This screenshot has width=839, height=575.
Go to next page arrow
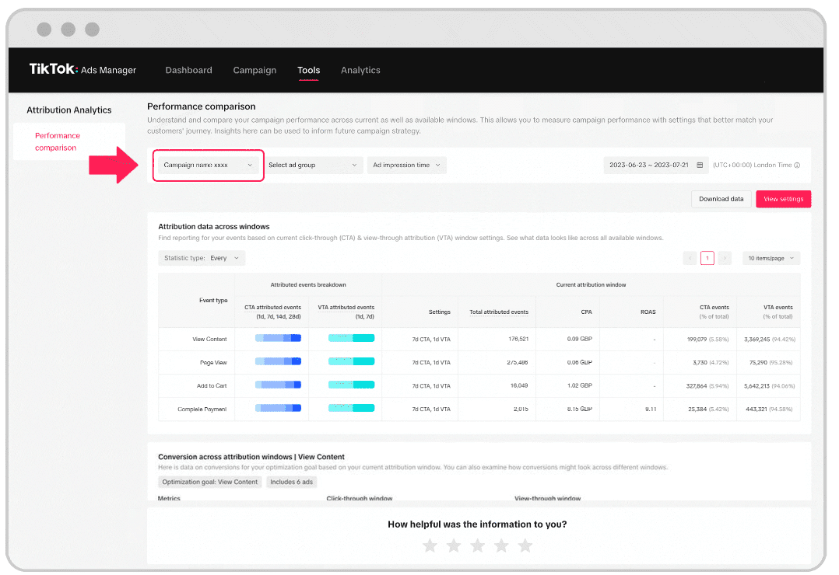click(725, 258)
